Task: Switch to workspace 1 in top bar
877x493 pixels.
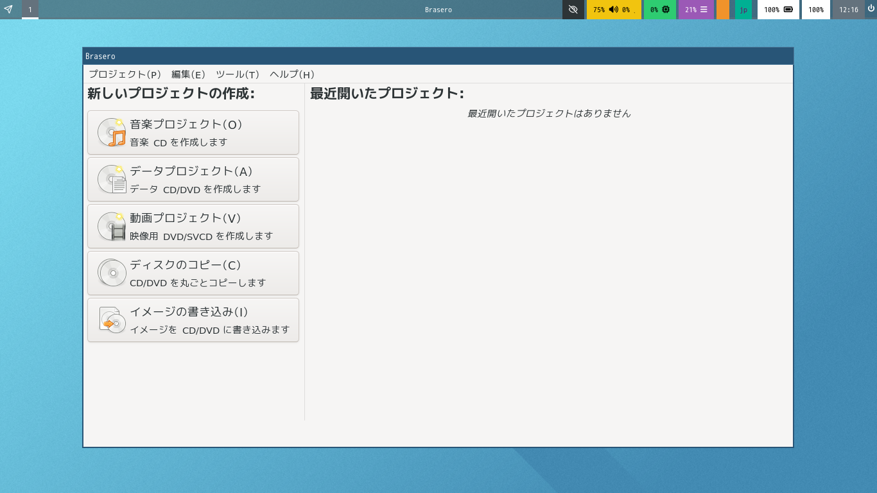Action: [x=30, y=10]
